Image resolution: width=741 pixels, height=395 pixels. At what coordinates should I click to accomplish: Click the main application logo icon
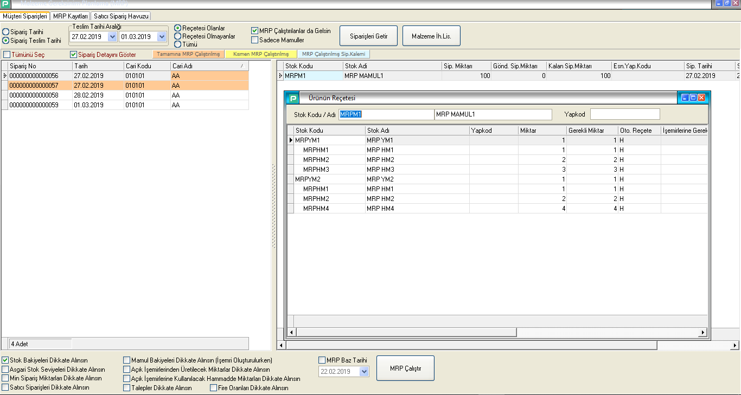(x=6, y=4)
